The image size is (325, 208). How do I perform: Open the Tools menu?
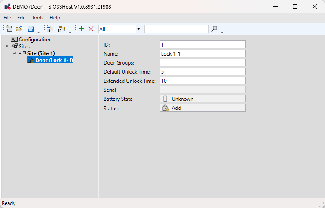(x=37, y=18)
